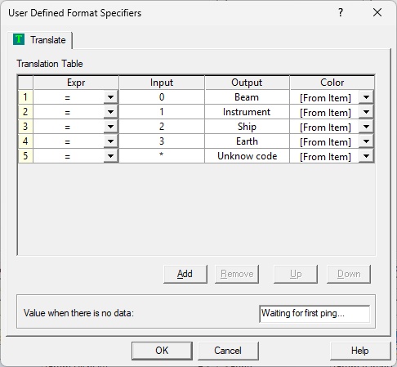Click the Add button
Screen dimensions: 397x367
(185, 274)
